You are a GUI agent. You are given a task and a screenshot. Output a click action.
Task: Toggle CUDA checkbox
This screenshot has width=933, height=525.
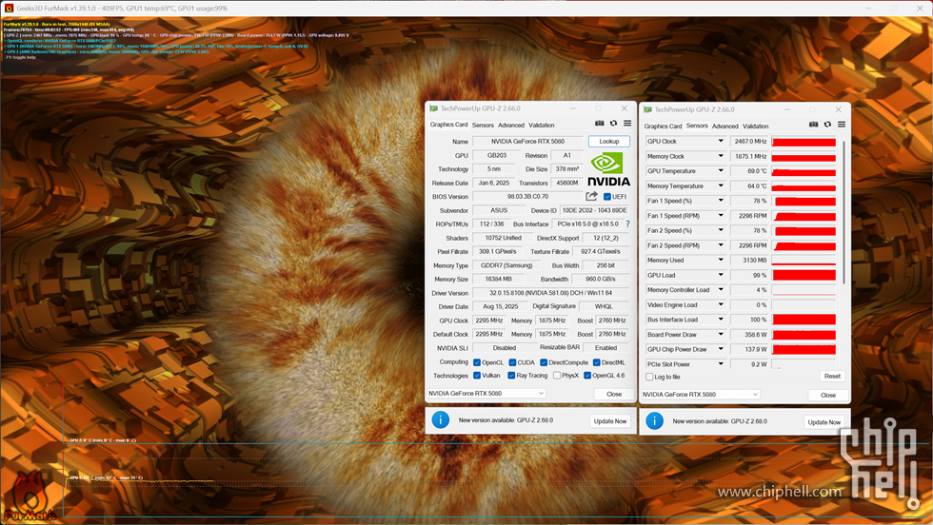pos(512,362)
